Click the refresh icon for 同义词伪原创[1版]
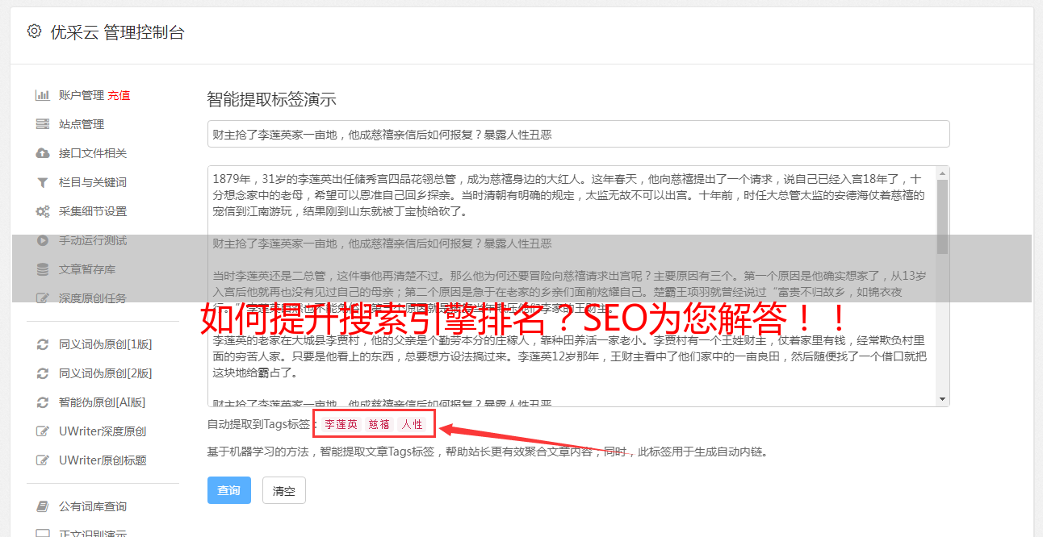Screen dimensions: 1043x537 point(43,344)
